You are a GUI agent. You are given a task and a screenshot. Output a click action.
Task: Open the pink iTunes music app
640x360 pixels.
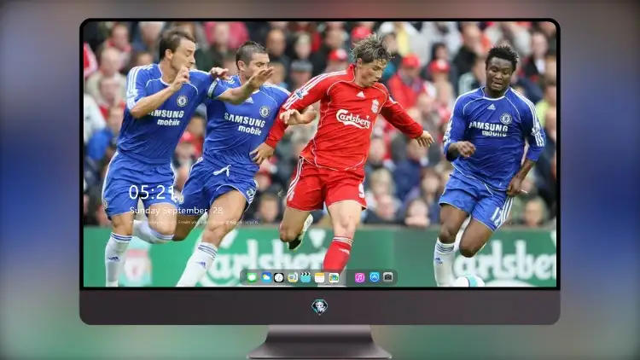coord(359,277)
